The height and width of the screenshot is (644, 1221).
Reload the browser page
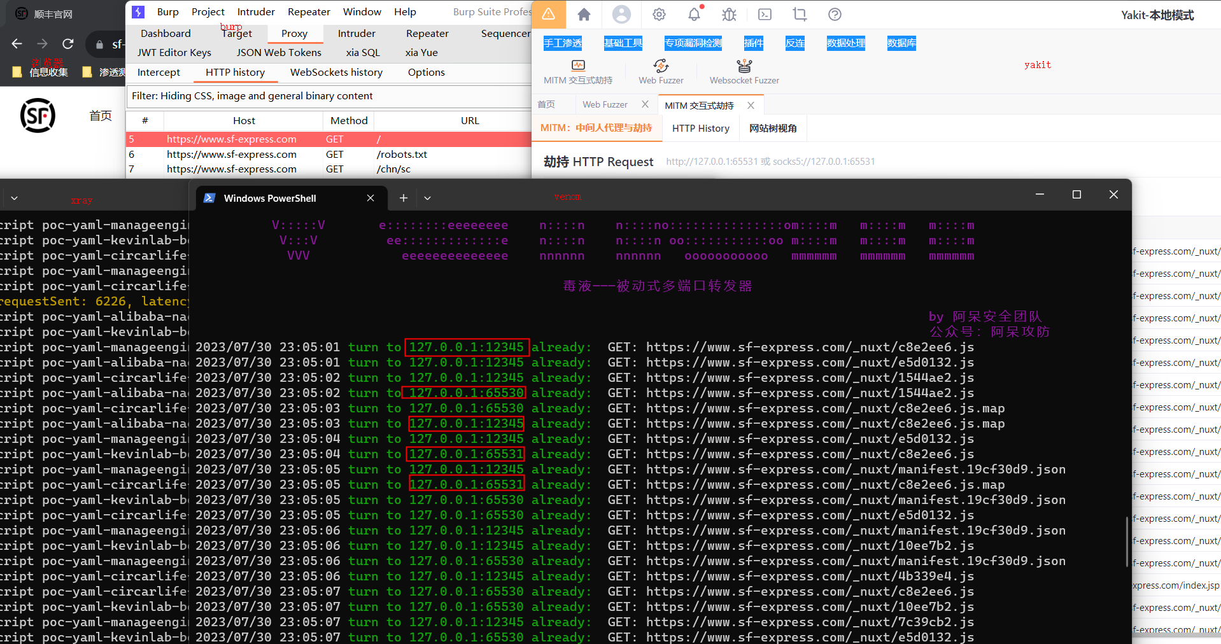(x=67, y=44)
